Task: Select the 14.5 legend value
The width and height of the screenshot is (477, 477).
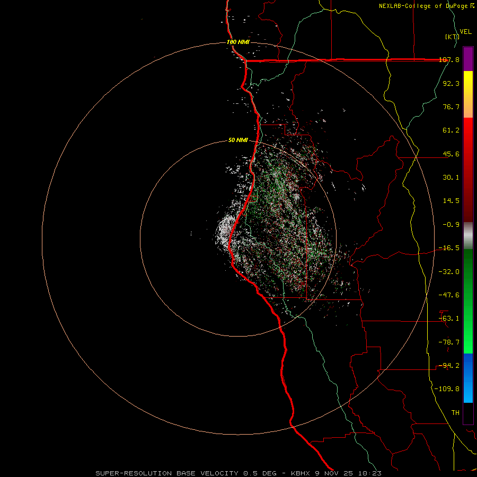Action: coord(451,201)
